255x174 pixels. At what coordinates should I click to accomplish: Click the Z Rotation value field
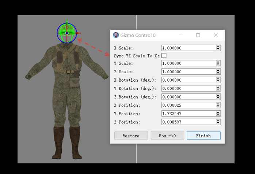click(188, 97)
